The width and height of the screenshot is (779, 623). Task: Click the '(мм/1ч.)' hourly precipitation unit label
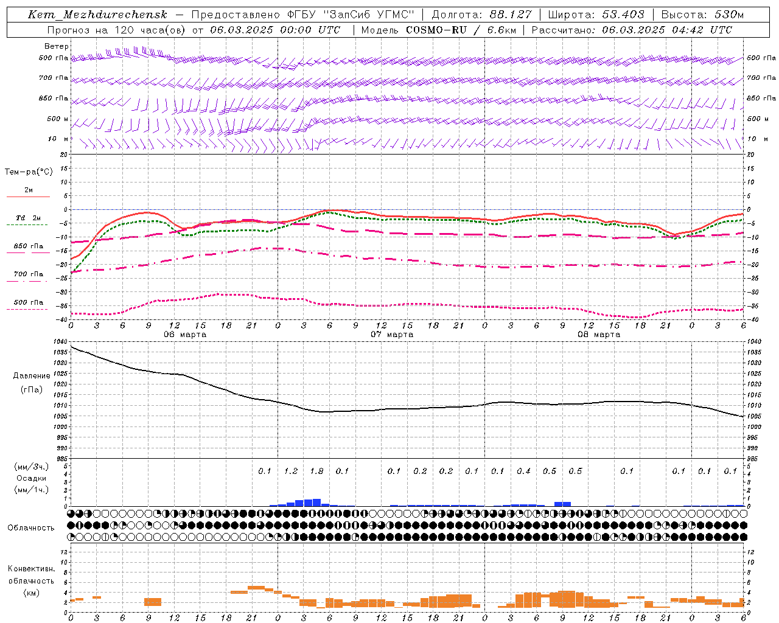[32, 490]
